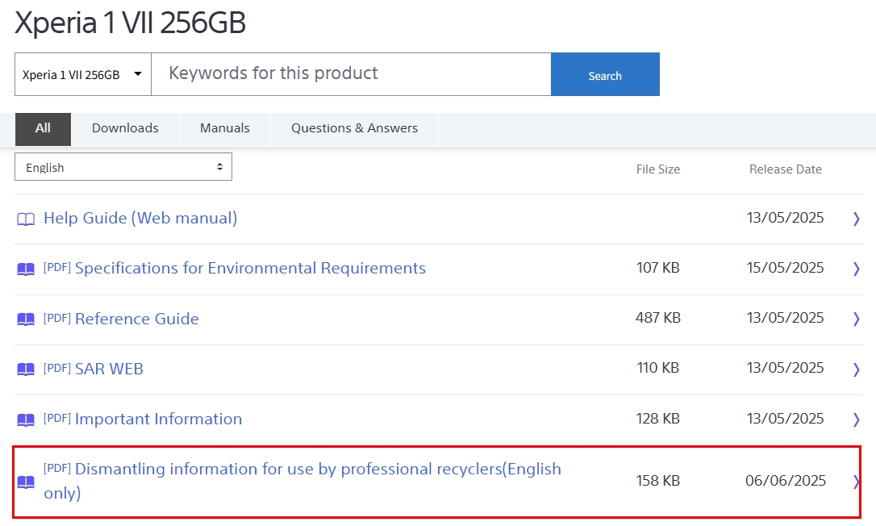Image resolution: width=876 pixels, height=526 pixels.
Task: Click the Xperia 1 VII 256GB page heading
Action: pyautogui.click(x=130, y=23)
